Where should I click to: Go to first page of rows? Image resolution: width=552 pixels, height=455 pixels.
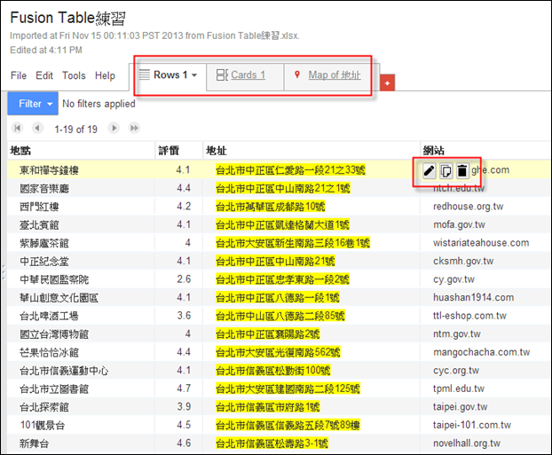pos(17,128)
